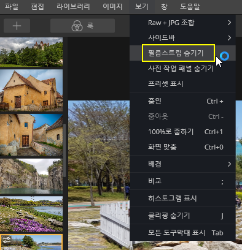The height and width of the screenshot is (250, 242).
Task: Expand the 배경 submenu
Action: [182, 164]
